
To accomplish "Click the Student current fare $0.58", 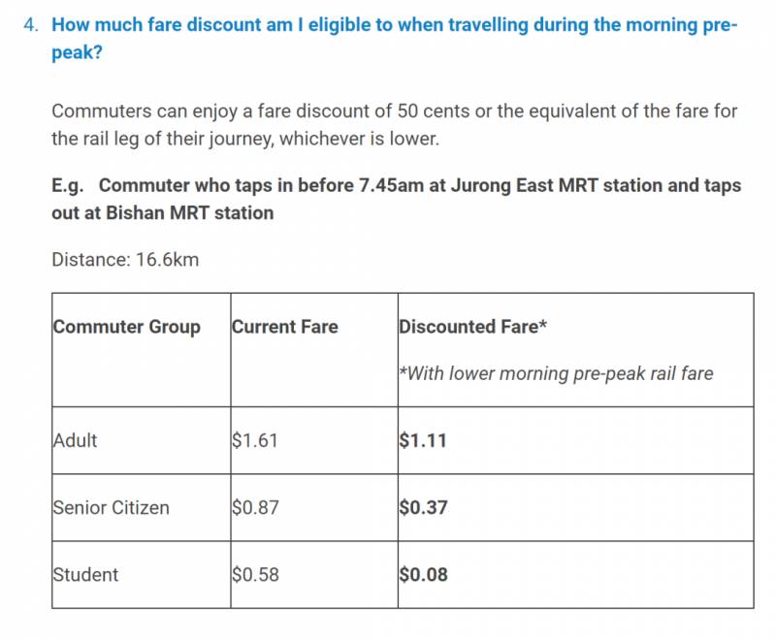I will pos(255,574).
